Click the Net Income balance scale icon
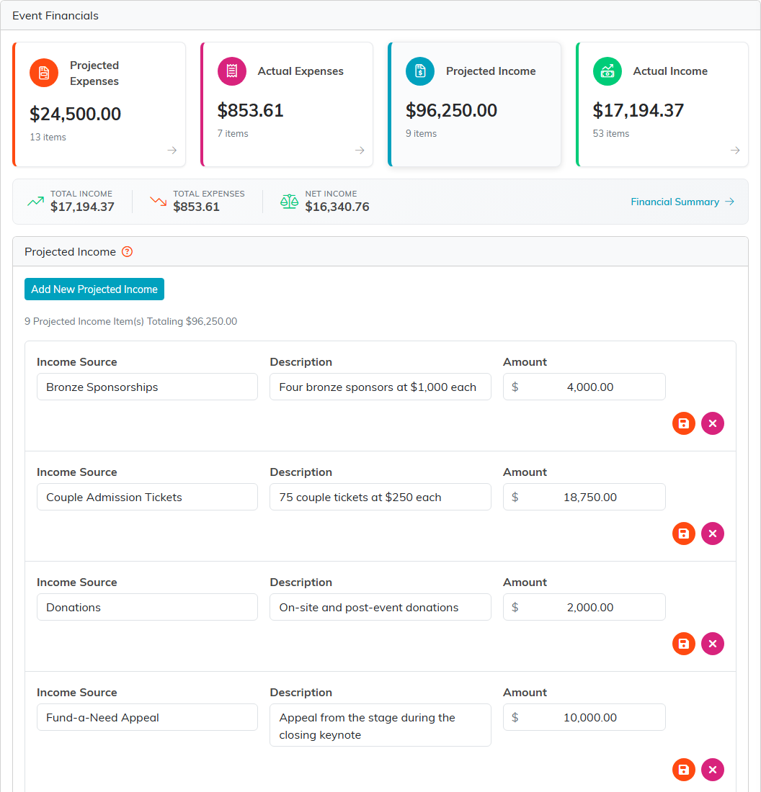761x792 pixels. pos(289,202)
